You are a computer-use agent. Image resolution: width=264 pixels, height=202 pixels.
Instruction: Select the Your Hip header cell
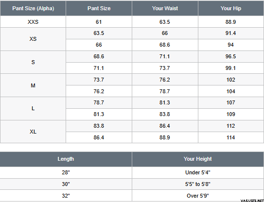tap(231, 8)
